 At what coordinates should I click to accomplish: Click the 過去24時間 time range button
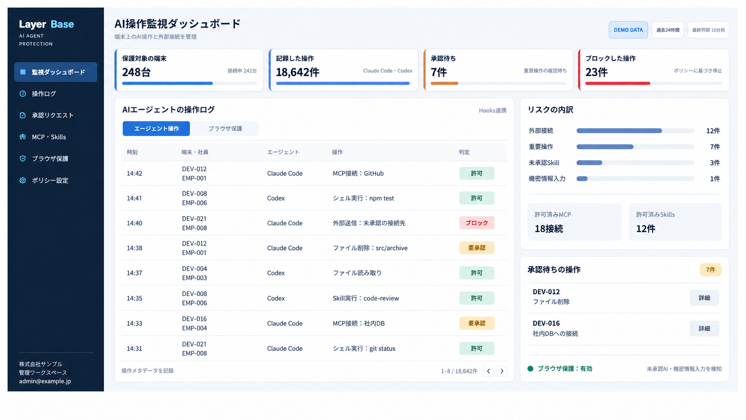(x=668, y=30)
